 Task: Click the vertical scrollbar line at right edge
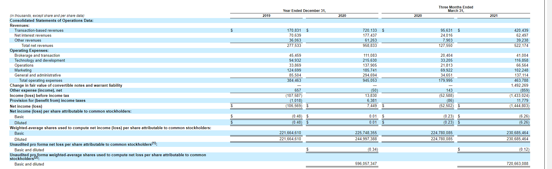point(544,84)
